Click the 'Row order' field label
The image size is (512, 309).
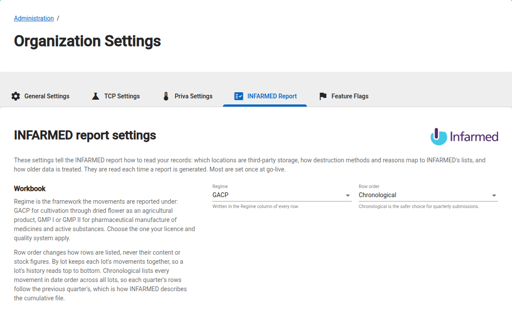[369, 186]
